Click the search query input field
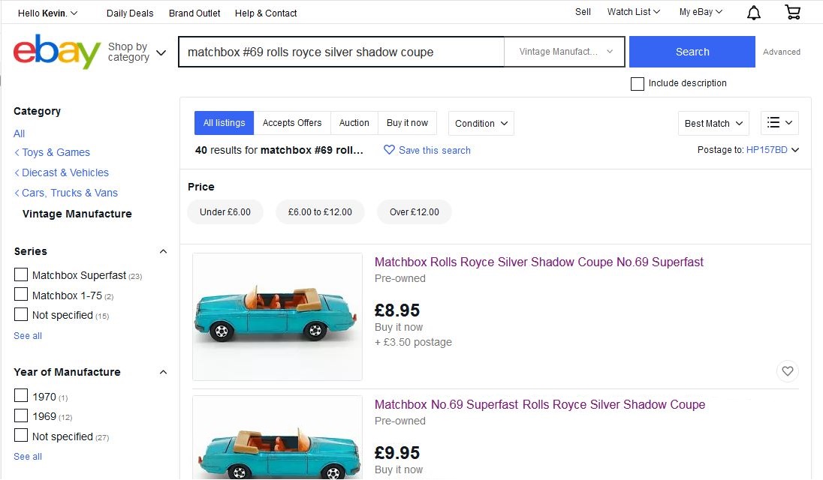Image resolution: width=823 pixels, height=480 pixels. pyautogui.click(x=341, y=52)
